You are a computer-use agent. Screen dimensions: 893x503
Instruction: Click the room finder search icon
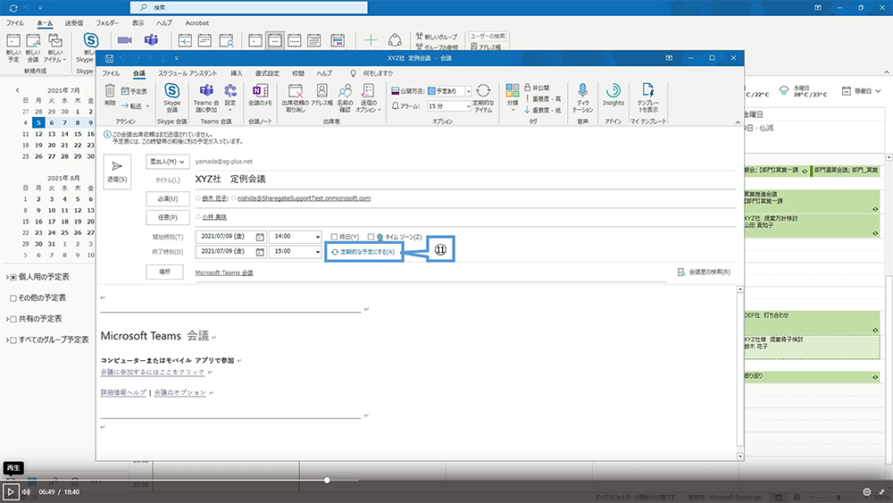click(681, 272)
